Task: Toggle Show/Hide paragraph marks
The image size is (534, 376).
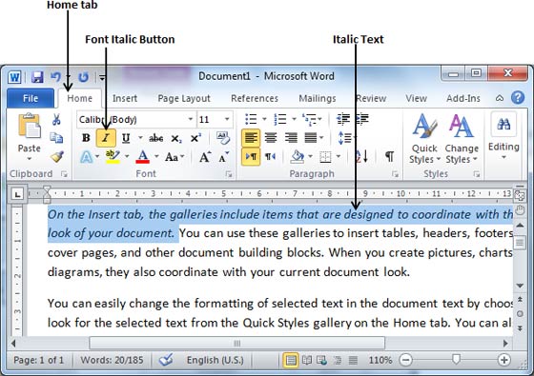Action: click(389, 156)
